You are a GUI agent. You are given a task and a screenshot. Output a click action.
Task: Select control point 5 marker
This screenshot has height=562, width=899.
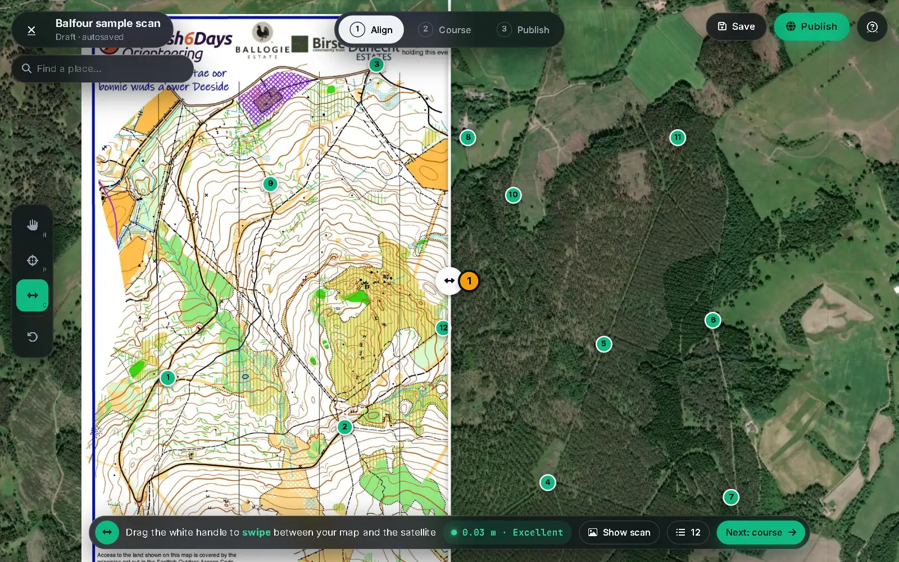click(x=604, y=344)
